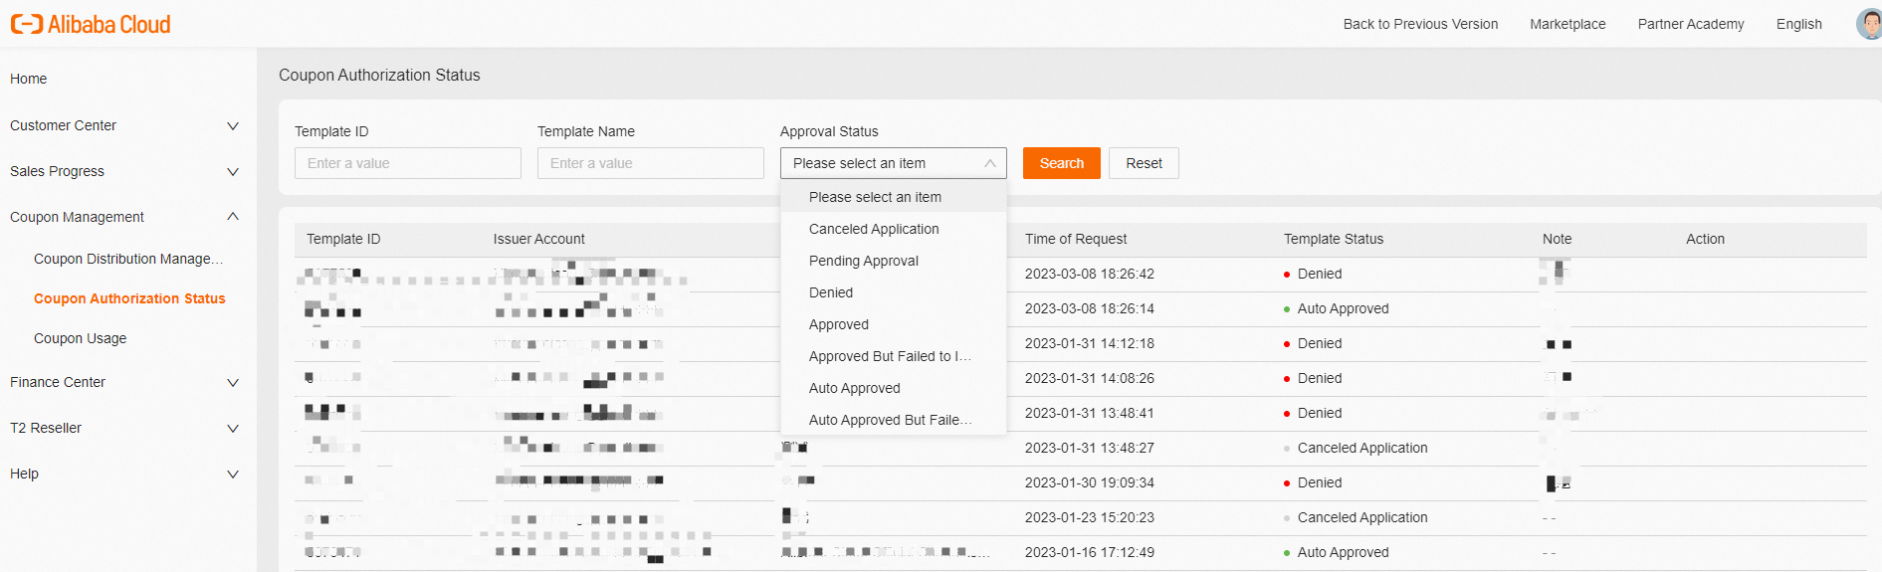Screen dimensions: 1882x572
Task: Click the Action column header
Action: pyautogui.click(x=1705, y=239)
